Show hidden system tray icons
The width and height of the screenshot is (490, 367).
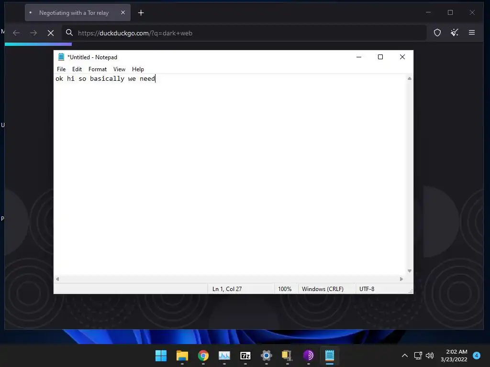[x=405, y=356]
